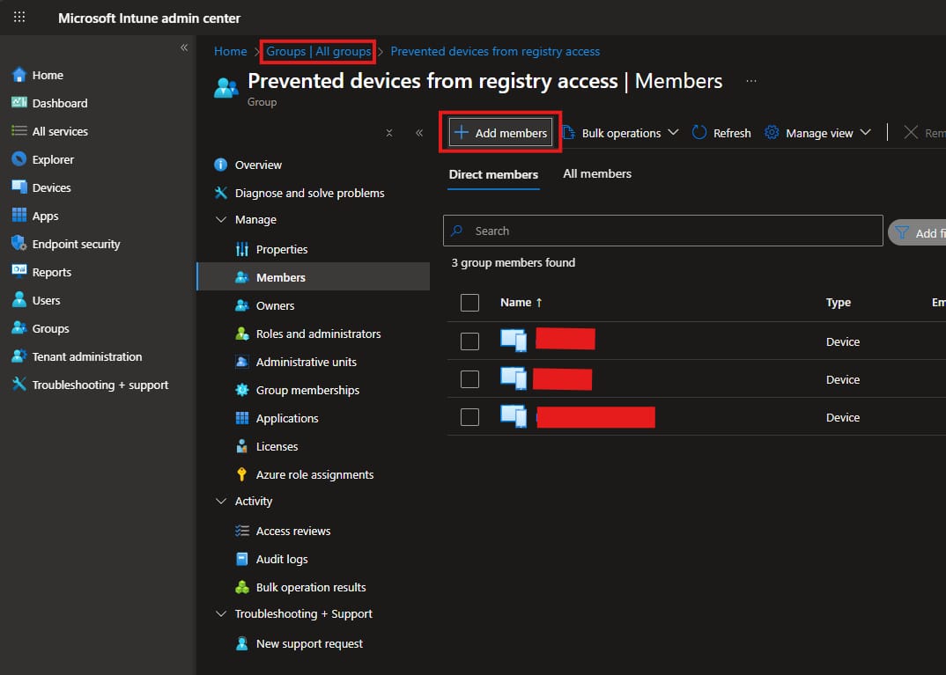Open the Access reviews checklist icon
The image size is (946, 675).
242,531
